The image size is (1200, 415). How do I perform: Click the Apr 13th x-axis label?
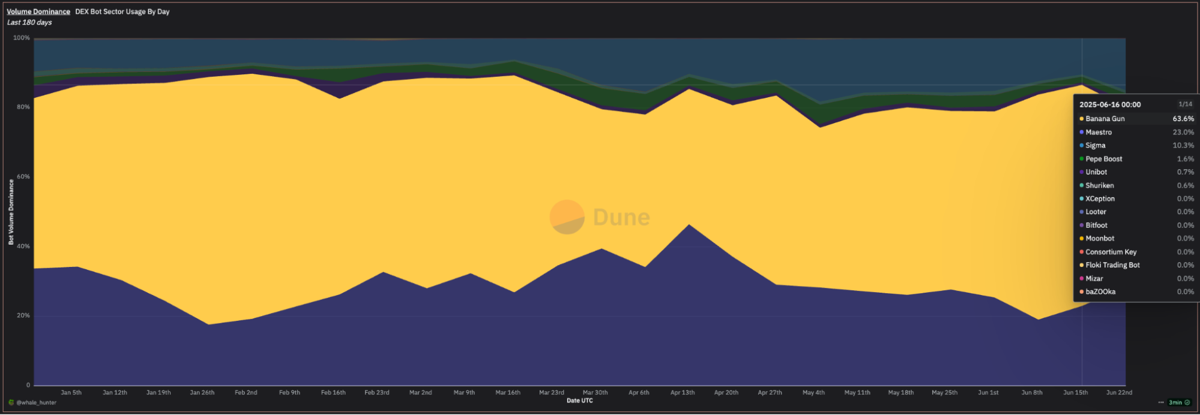coord(683,392)
